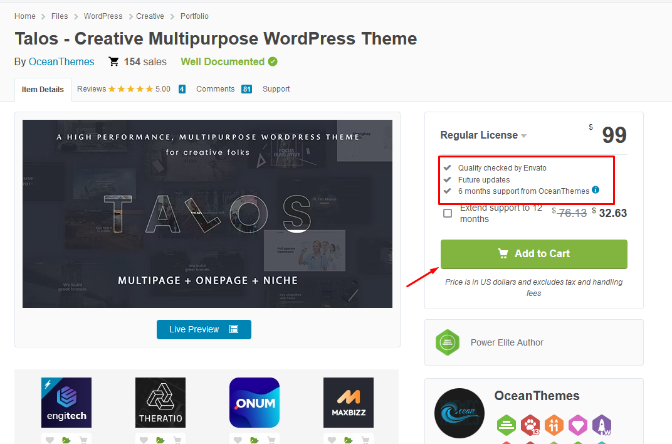Open the Creative breadcrumb link
Screen dimensions: 672x444
[x=150, y=16]
